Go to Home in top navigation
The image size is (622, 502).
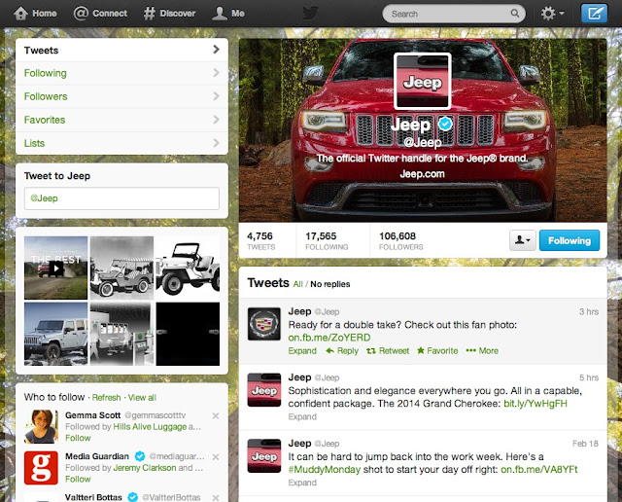pyautogui.click(x=36, y=14)
